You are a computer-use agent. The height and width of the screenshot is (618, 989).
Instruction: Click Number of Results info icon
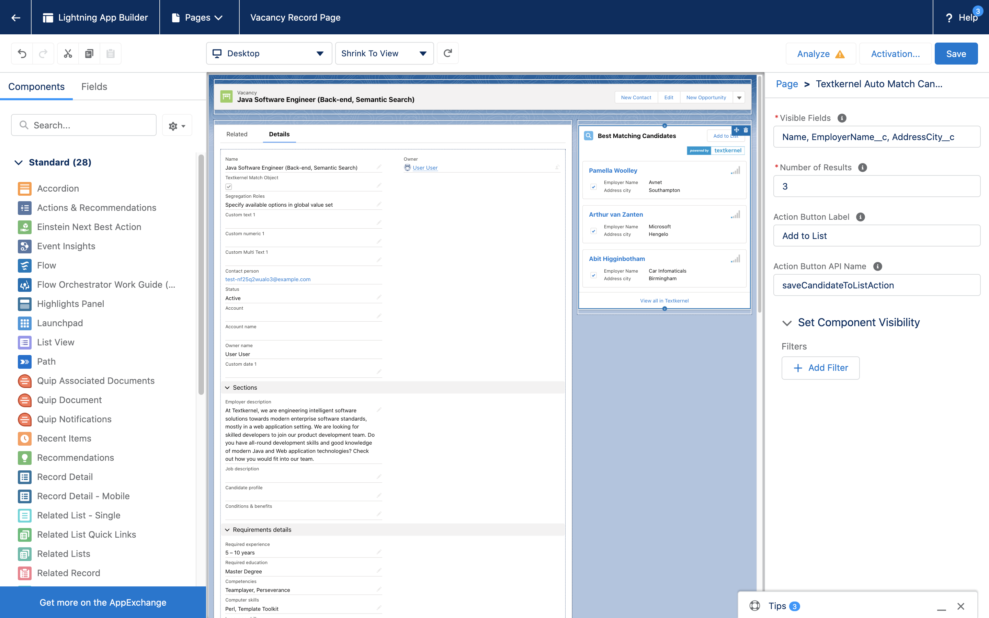point(863,168)
